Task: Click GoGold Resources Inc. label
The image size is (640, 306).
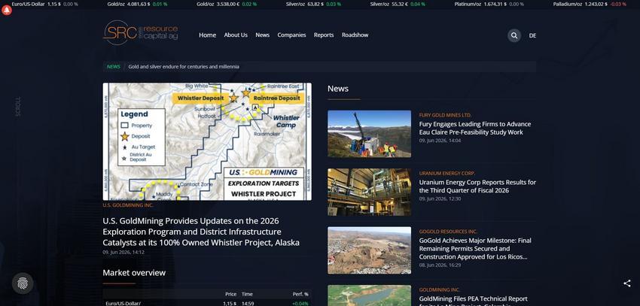Action: (448, 232)
